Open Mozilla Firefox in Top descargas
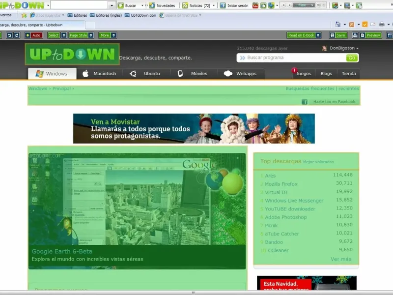 tap(281, 184)
